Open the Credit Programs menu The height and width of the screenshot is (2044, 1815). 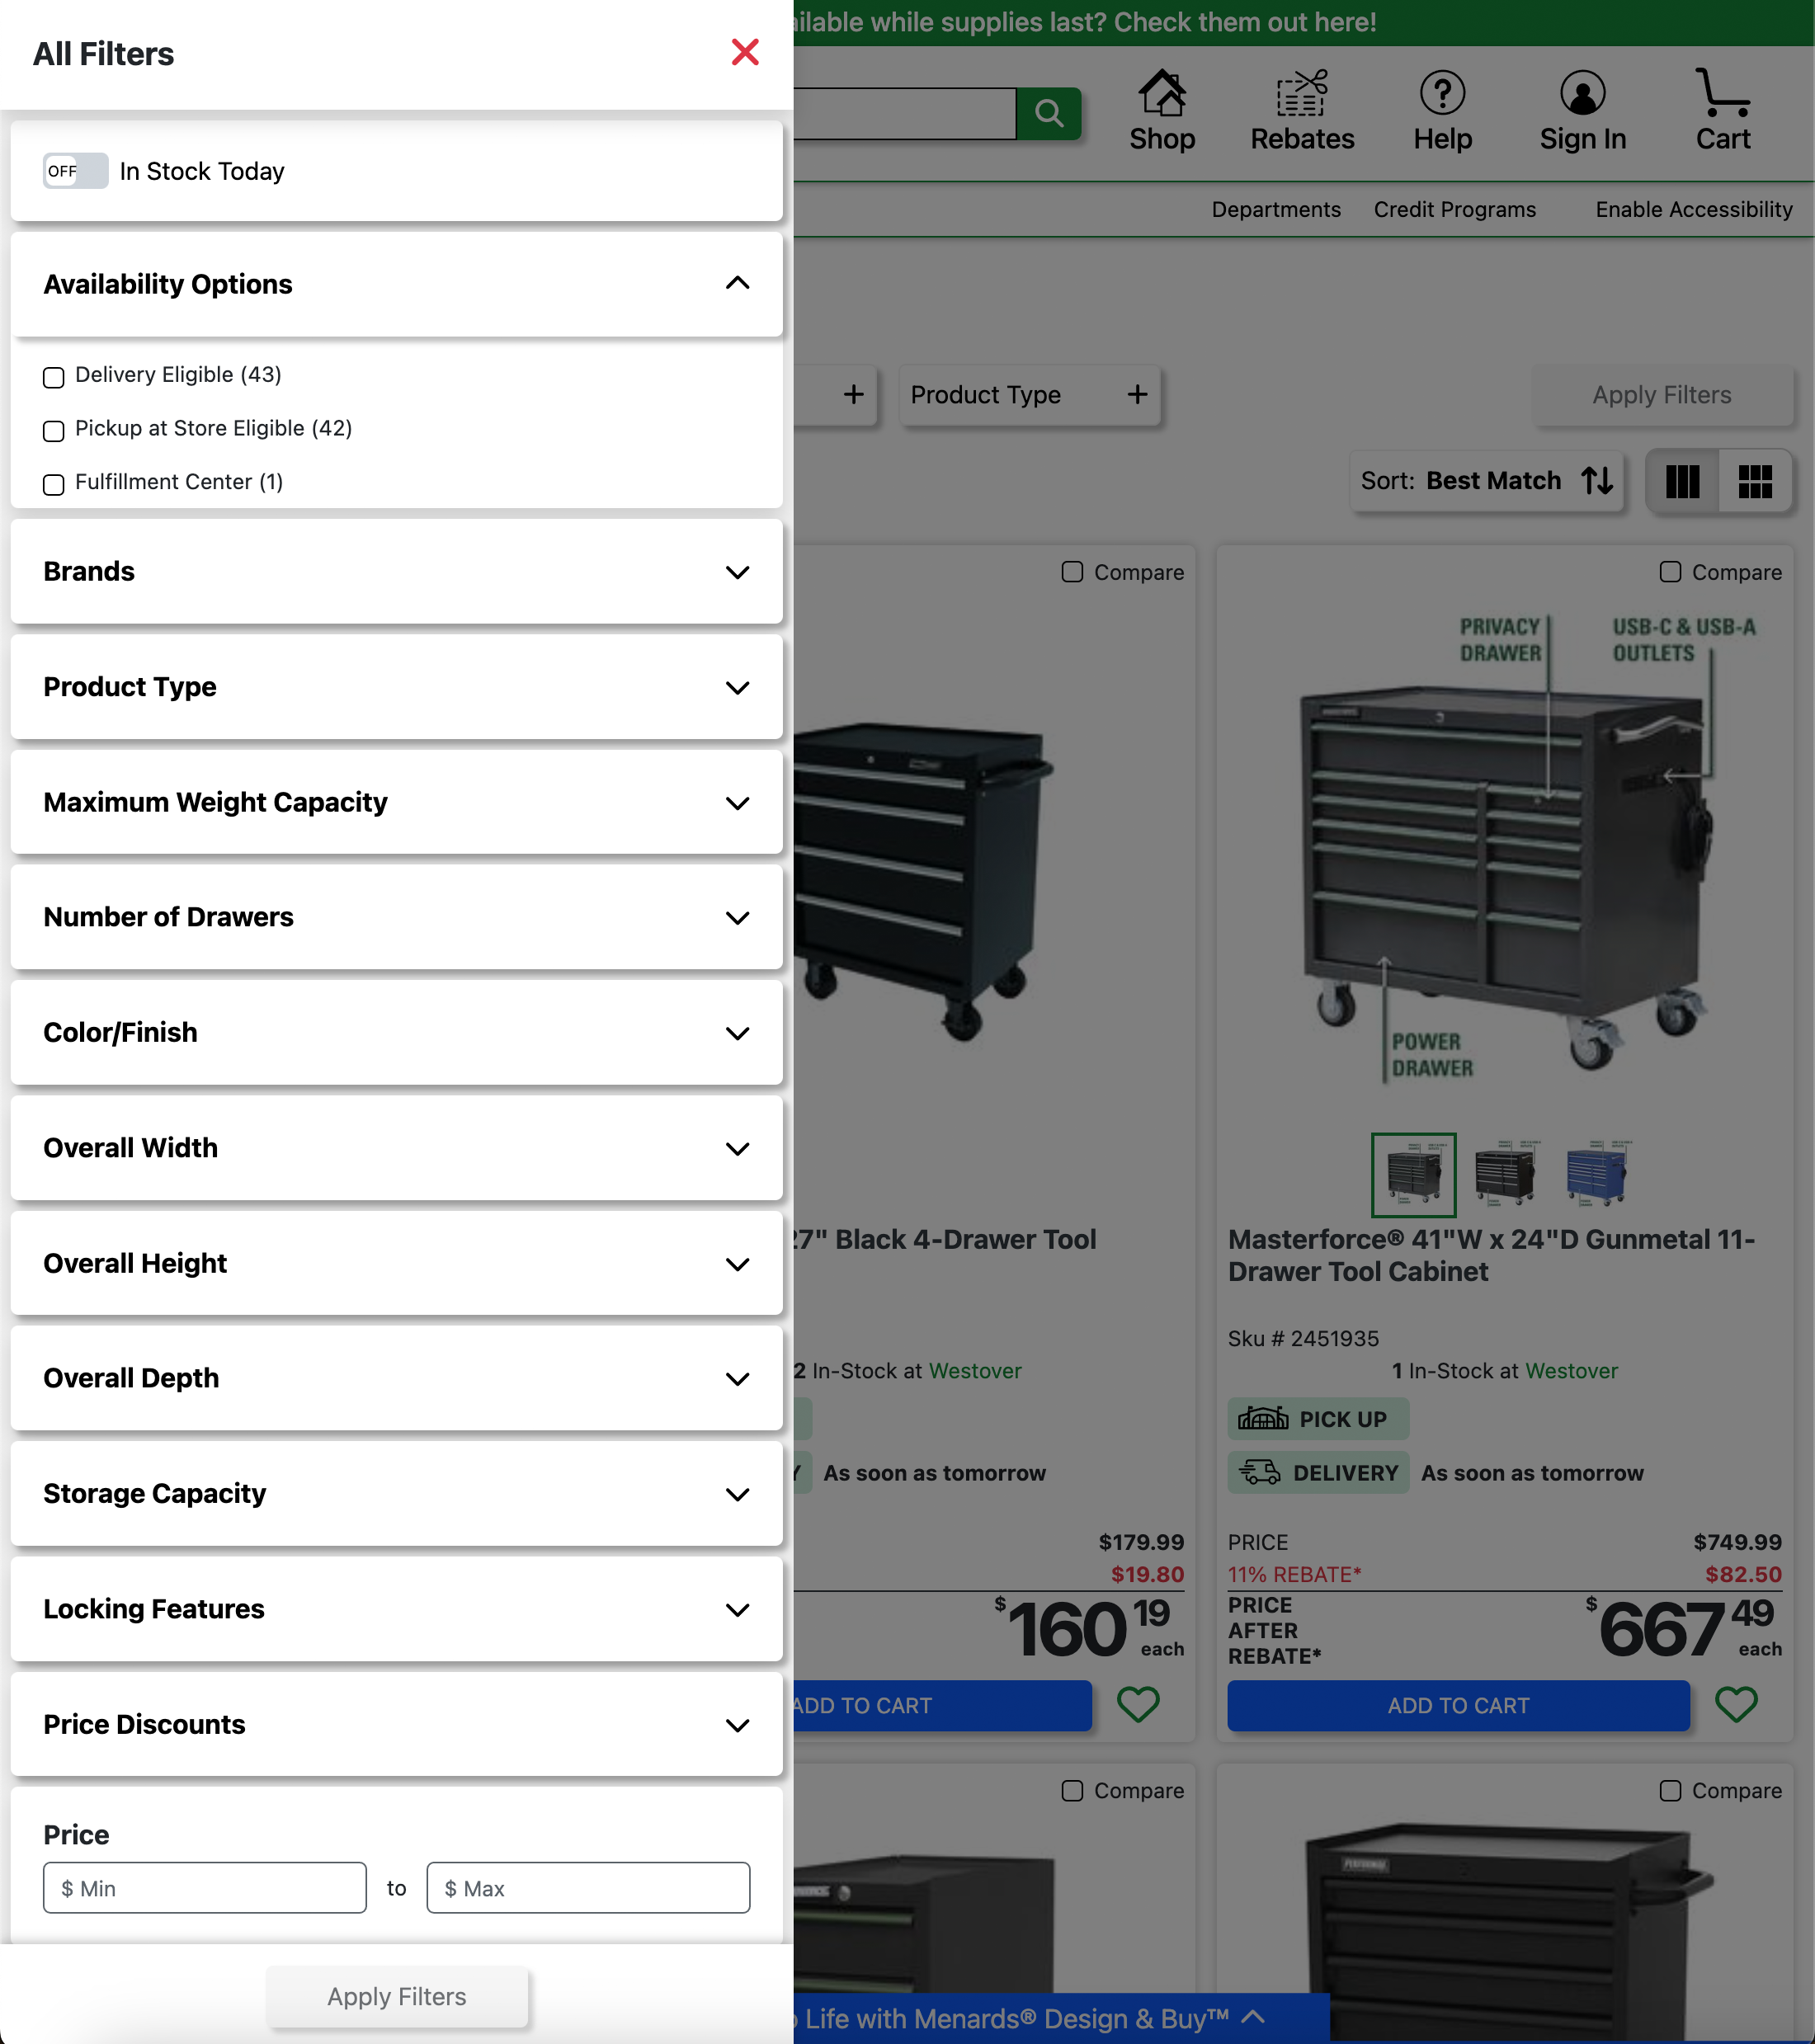click(x=1455, y=209)
